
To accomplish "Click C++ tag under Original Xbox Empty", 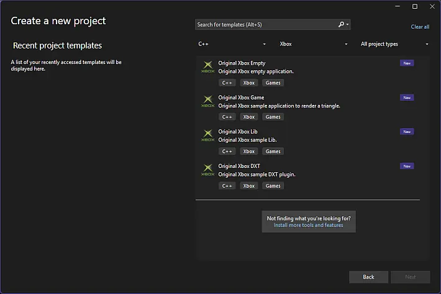I will (x=227, y=83).
